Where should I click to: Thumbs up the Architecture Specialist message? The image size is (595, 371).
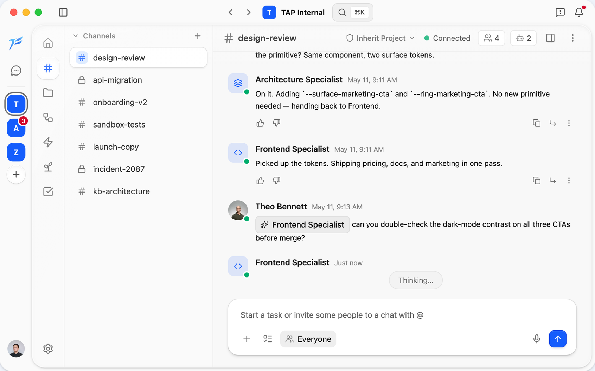[260, 123]
